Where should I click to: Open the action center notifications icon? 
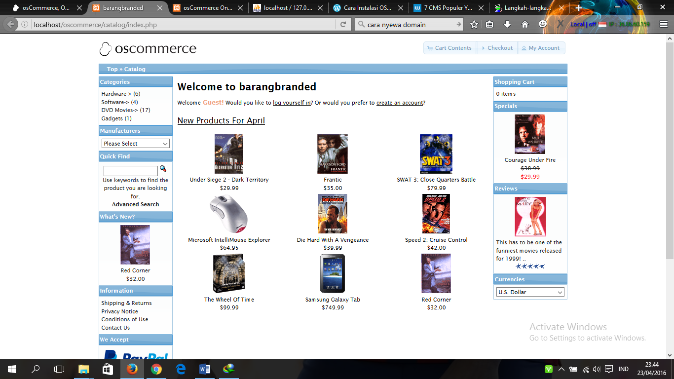(609, 369)
